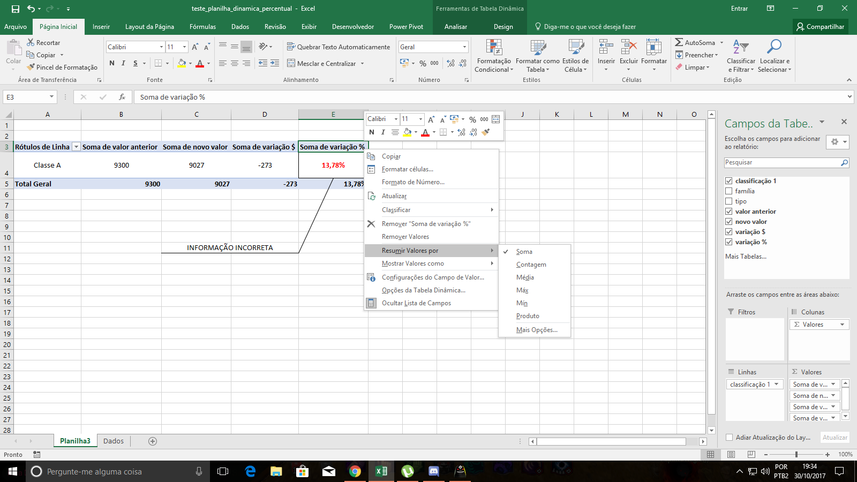Open the Inserir ribbon tab
857x482 pixels.
tap(101, 26)
